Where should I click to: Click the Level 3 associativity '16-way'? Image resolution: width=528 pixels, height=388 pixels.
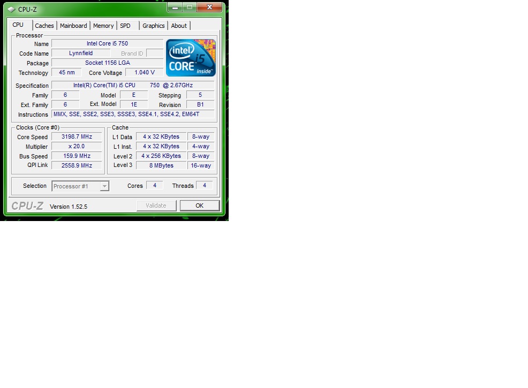201,165
